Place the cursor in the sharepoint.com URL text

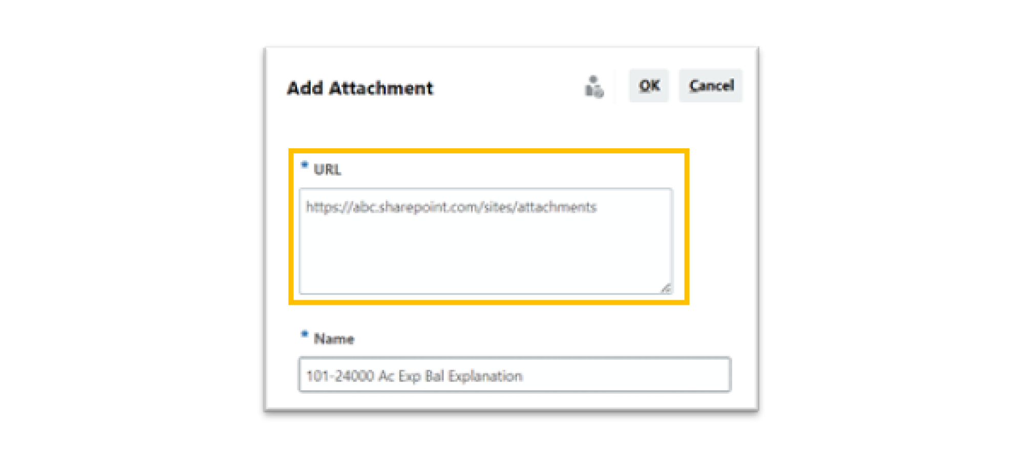tap(451, 207)
